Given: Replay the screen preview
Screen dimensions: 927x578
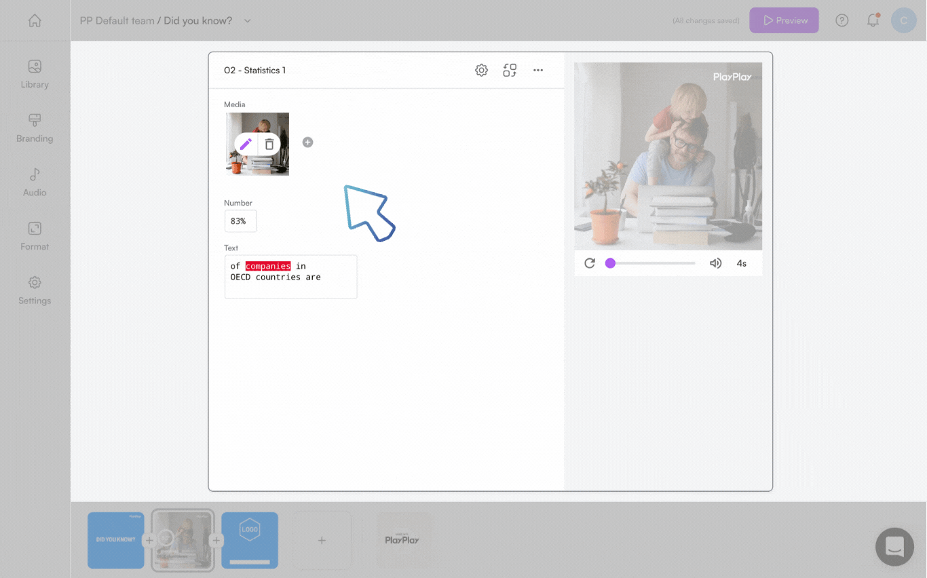Looking at the screenshot, I should [590, 263].
